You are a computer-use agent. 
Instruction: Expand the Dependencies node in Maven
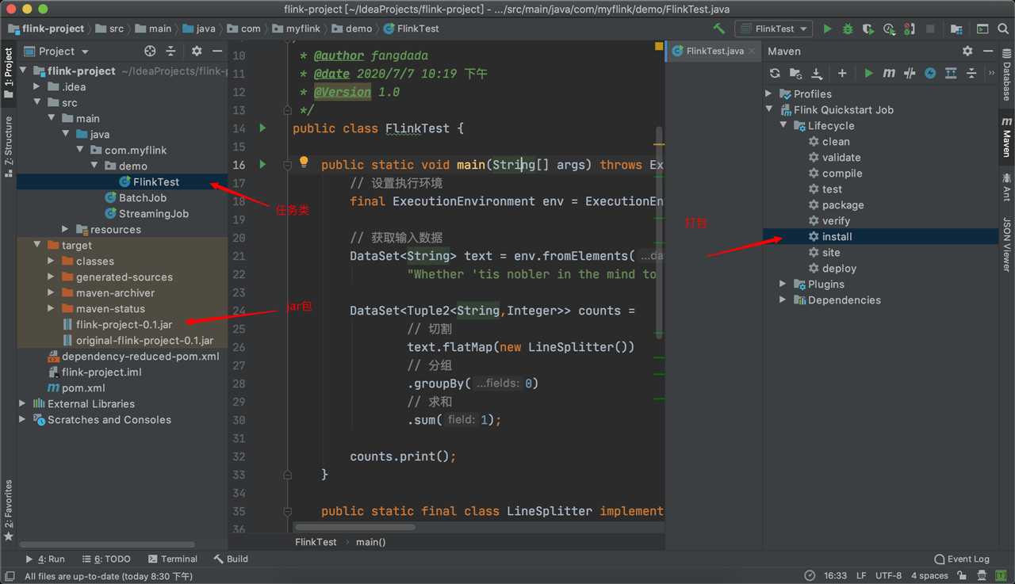click(x=783, y=300)
